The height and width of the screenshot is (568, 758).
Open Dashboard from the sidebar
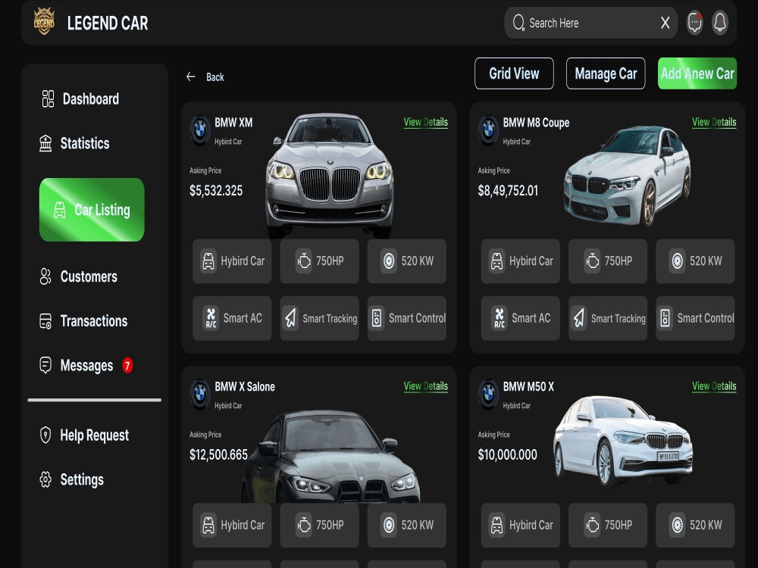80,99
